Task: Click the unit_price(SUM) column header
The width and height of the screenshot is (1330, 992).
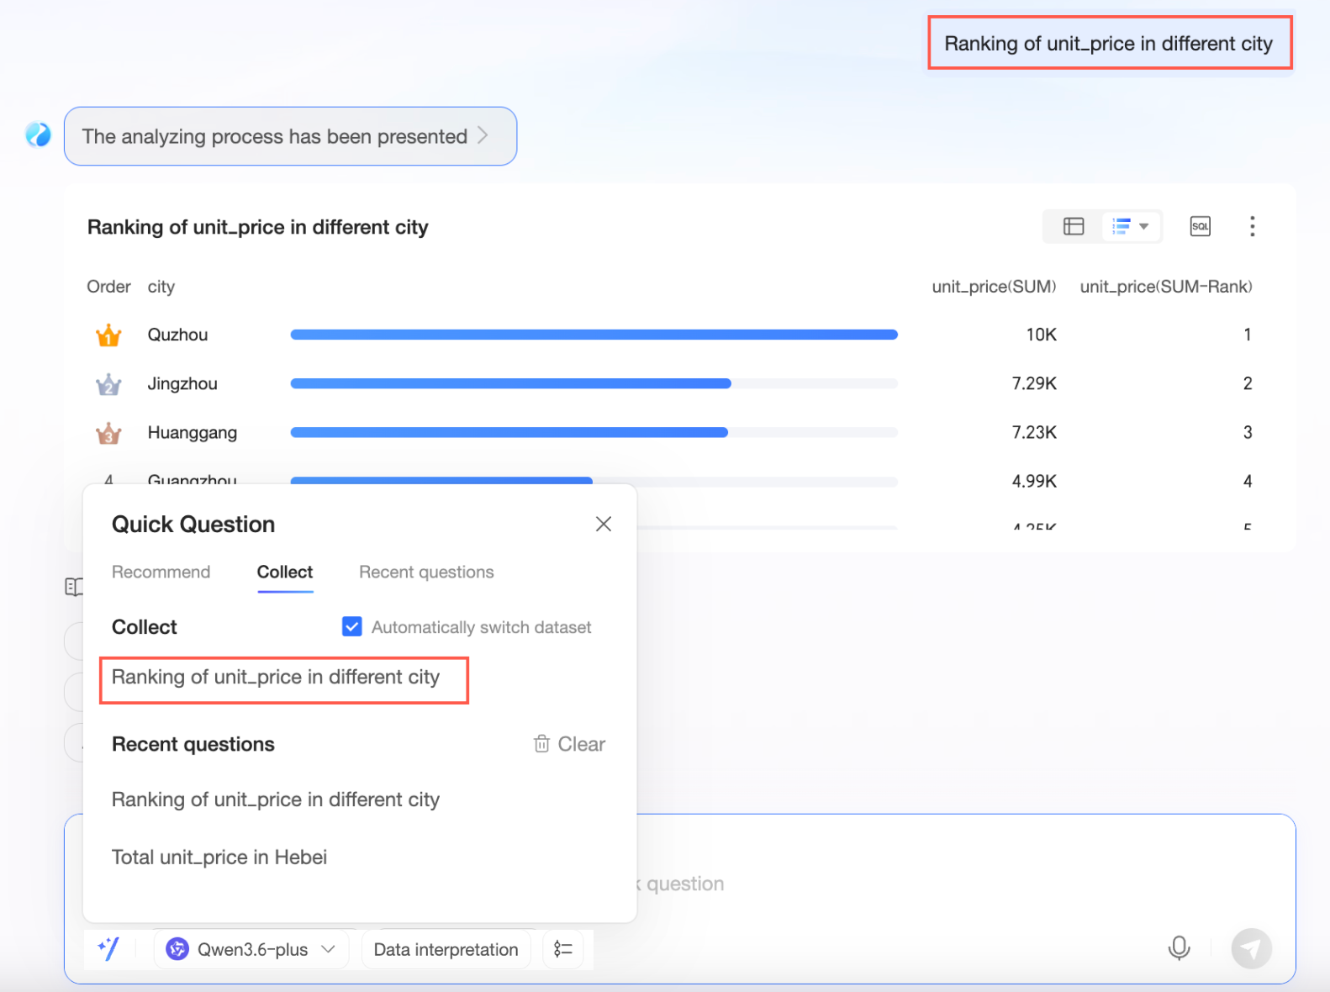Action: click(x=994, y=287)
